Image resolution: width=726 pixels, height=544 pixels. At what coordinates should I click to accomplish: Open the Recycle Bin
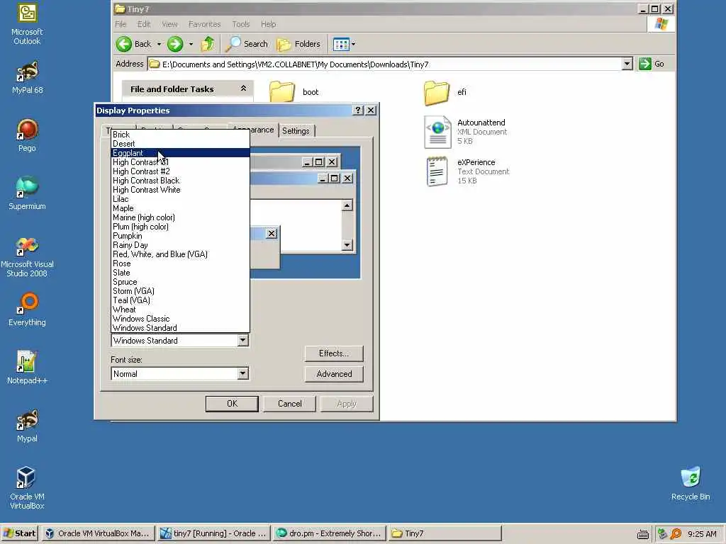coord(691,484)
